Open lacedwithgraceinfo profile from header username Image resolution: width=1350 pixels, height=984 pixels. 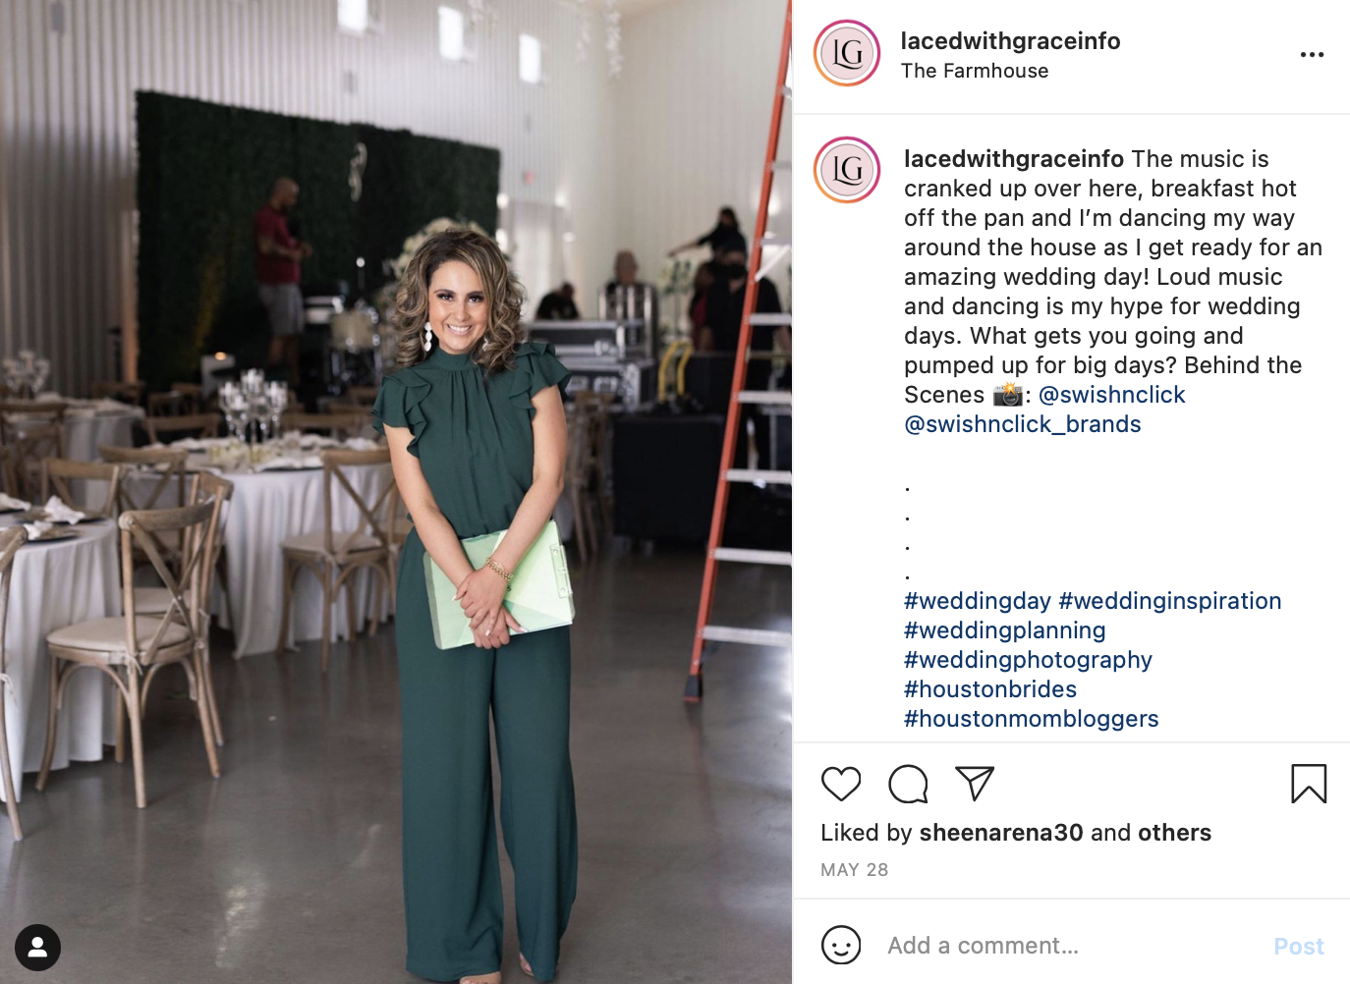click(x=1010, y=41)
